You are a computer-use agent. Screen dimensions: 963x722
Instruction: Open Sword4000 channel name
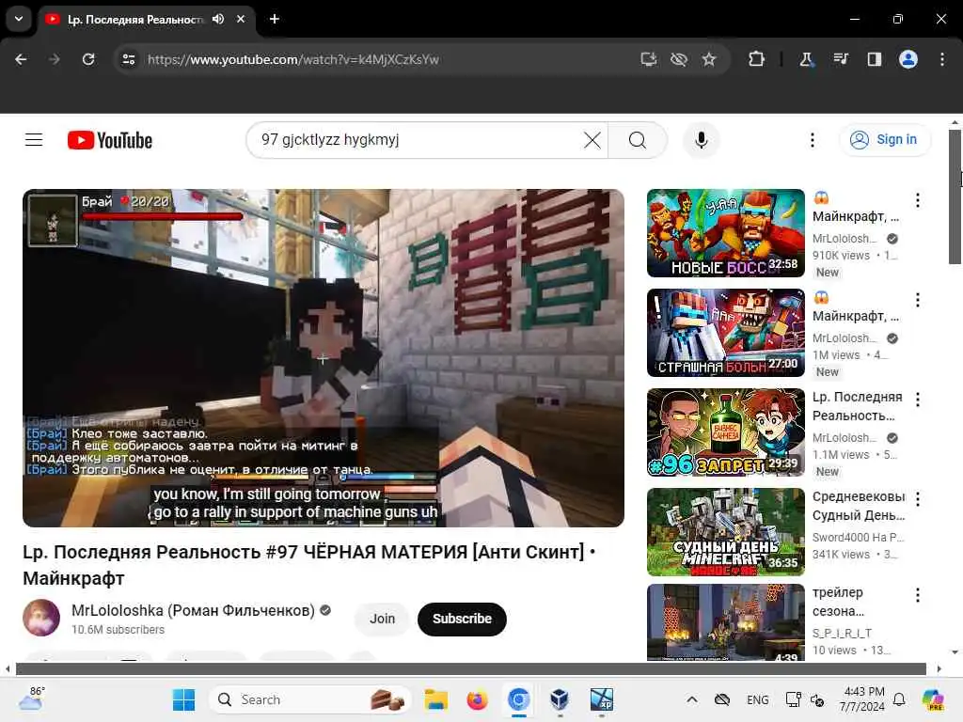(858, 537)
